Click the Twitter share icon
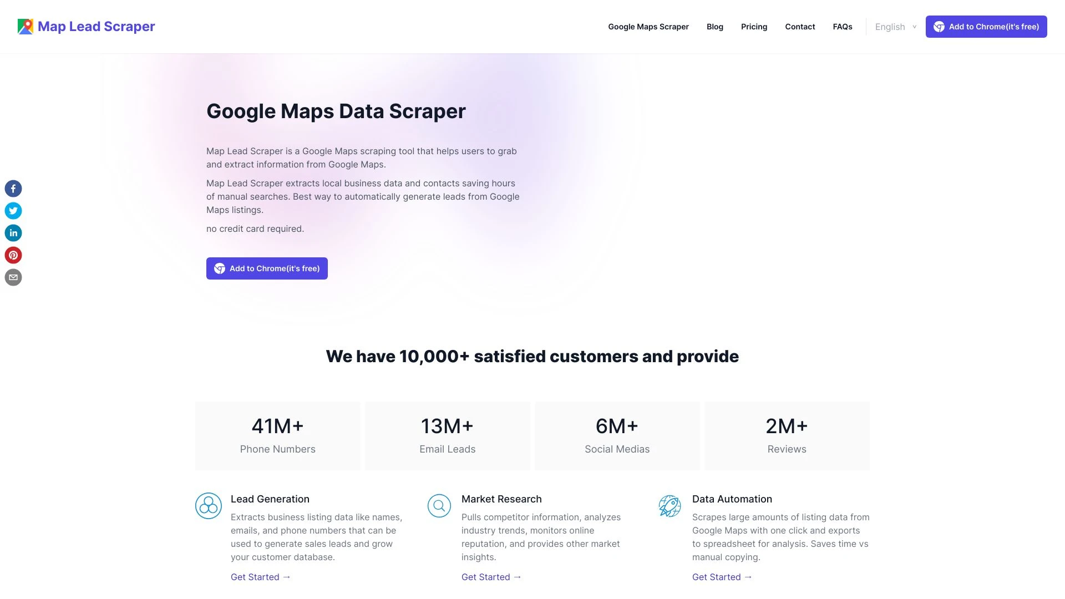This screenshot has height=599, width=1065. tap(13, 211)
